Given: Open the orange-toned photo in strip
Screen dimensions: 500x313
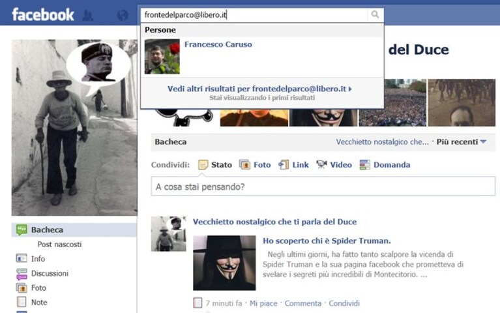Looking at the screenshot, I should [x=254, y=118].
